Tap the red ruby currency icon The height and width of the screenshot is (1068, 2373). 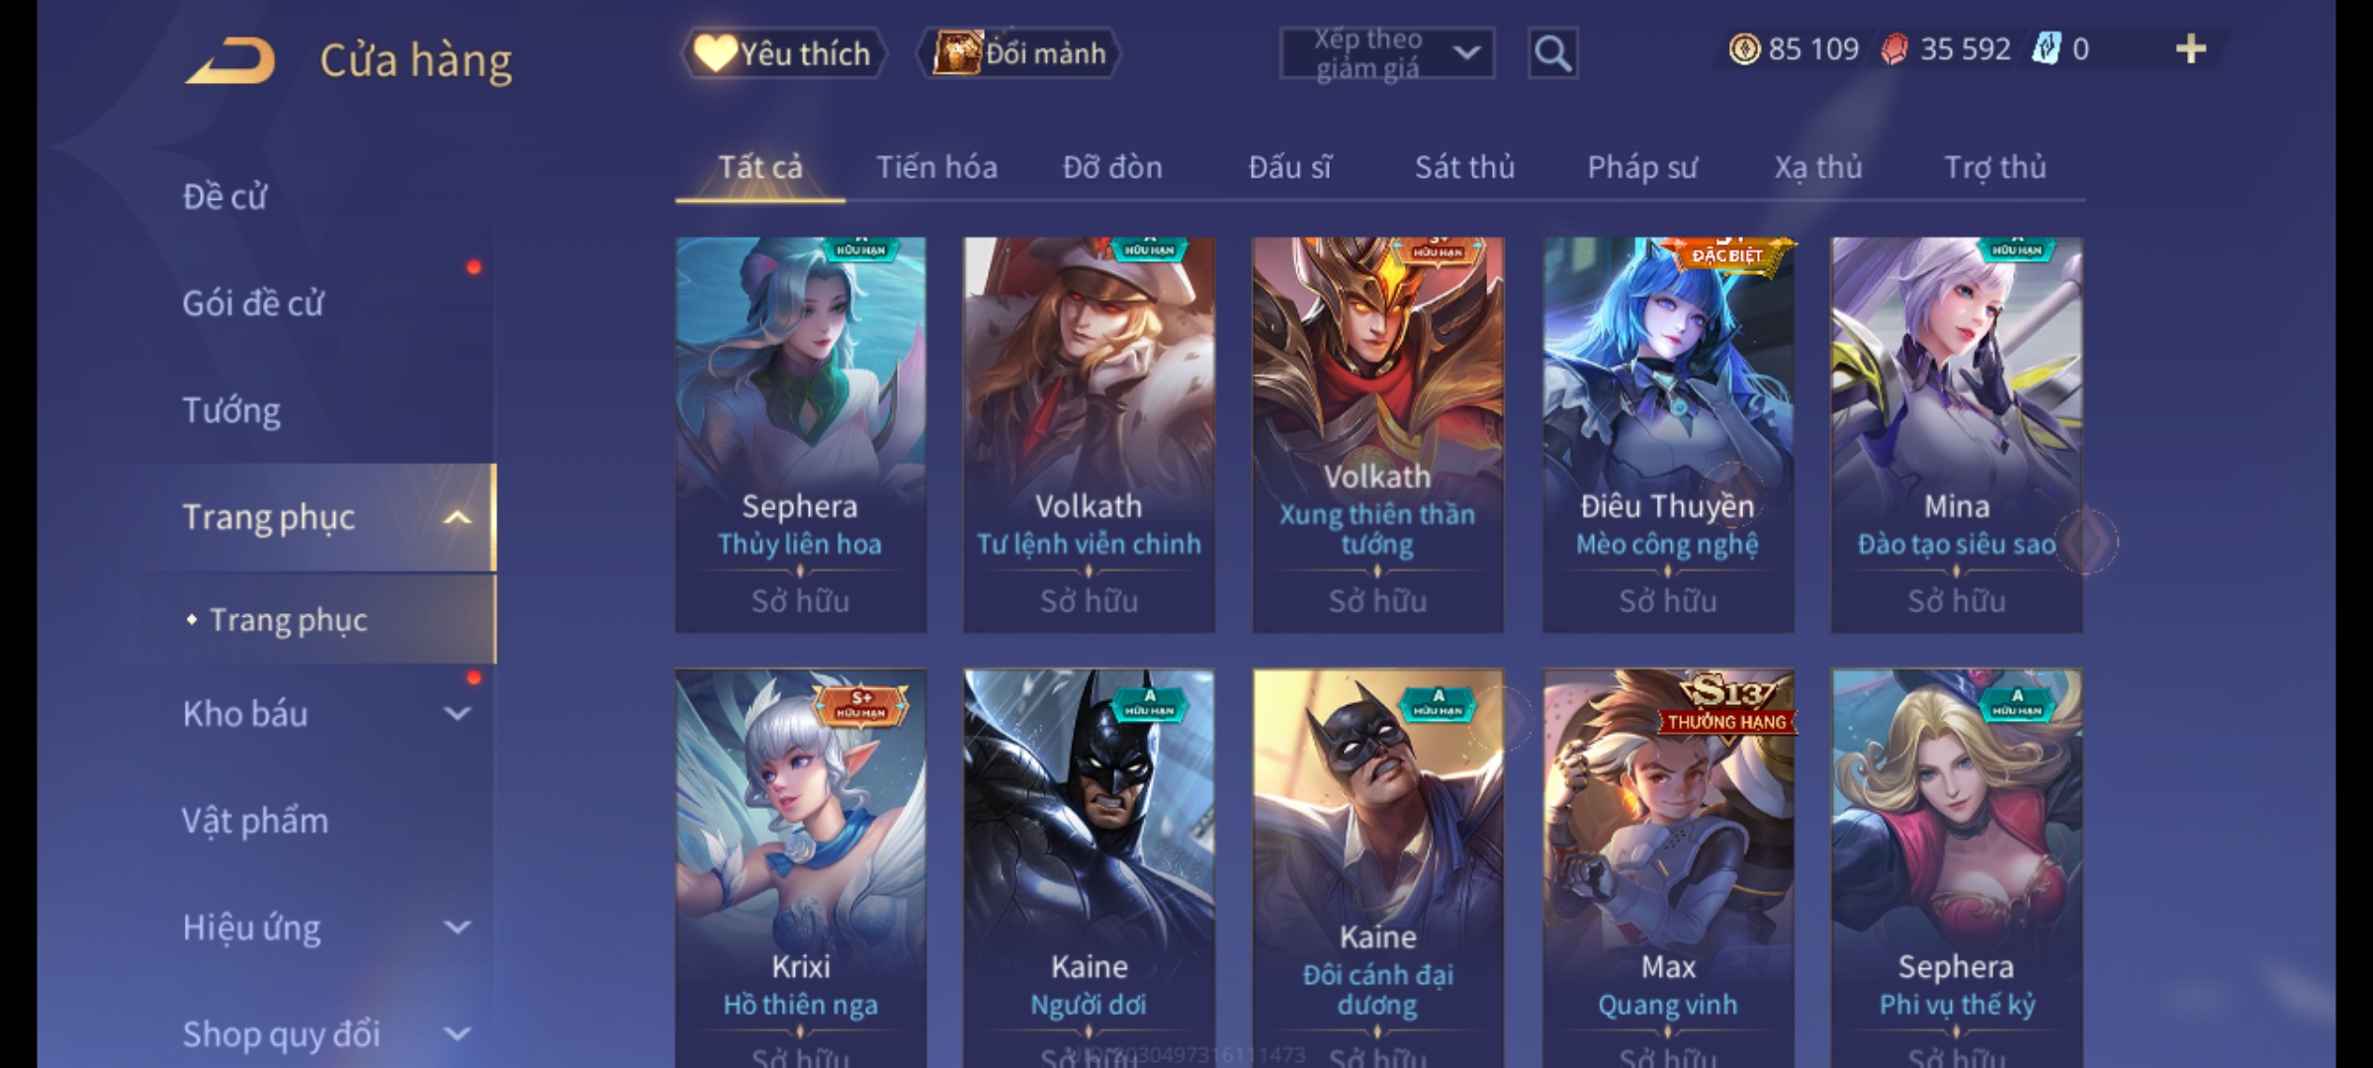click(1893, 49)
